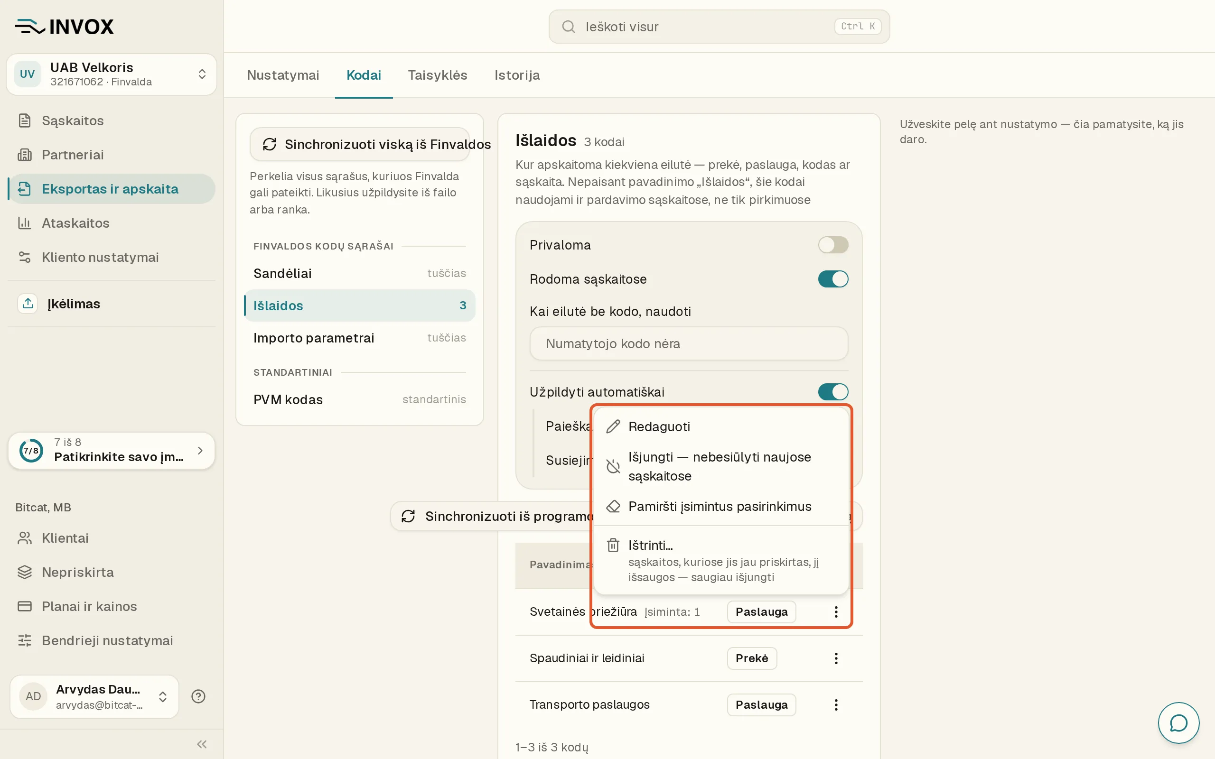Image resolution: width=1215 pixels, height=759 pixels.
Task: Open Klientai under Bitcat, MB
Action: click(x=112, y=538)
